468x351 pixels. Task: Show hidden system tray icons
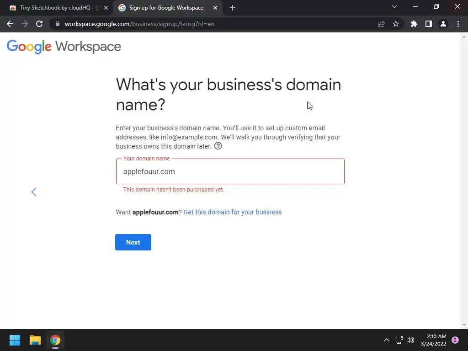coord(387,340)
